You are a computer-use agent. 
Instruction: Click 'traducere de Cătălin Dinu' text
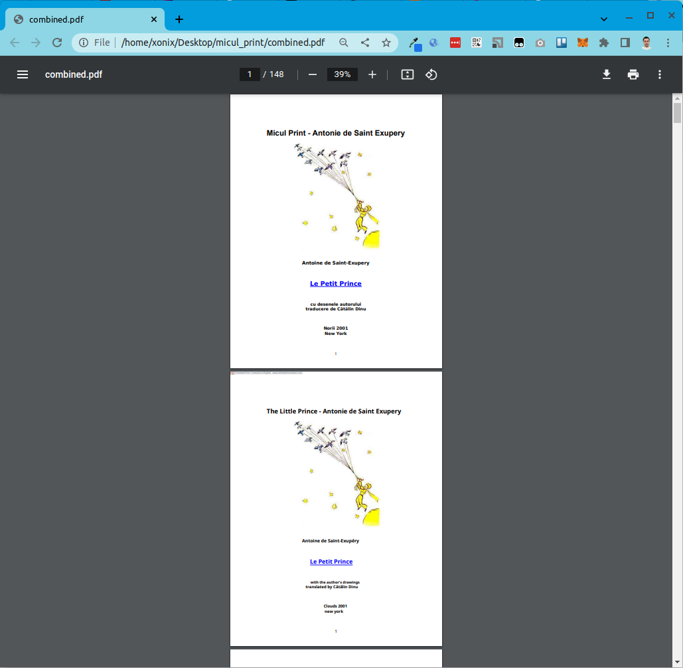(x=335, y=309)
